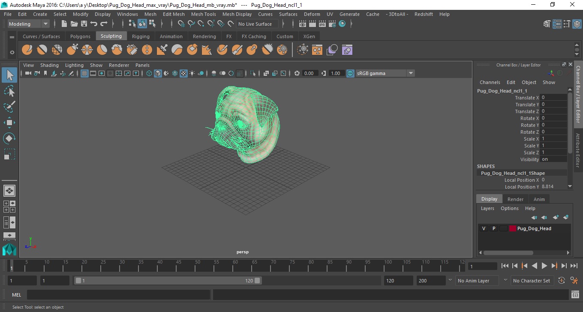The width and height of the screenshot is (583, 312).
Task: Activate the Move tool in toolbox
Action: 9,123
